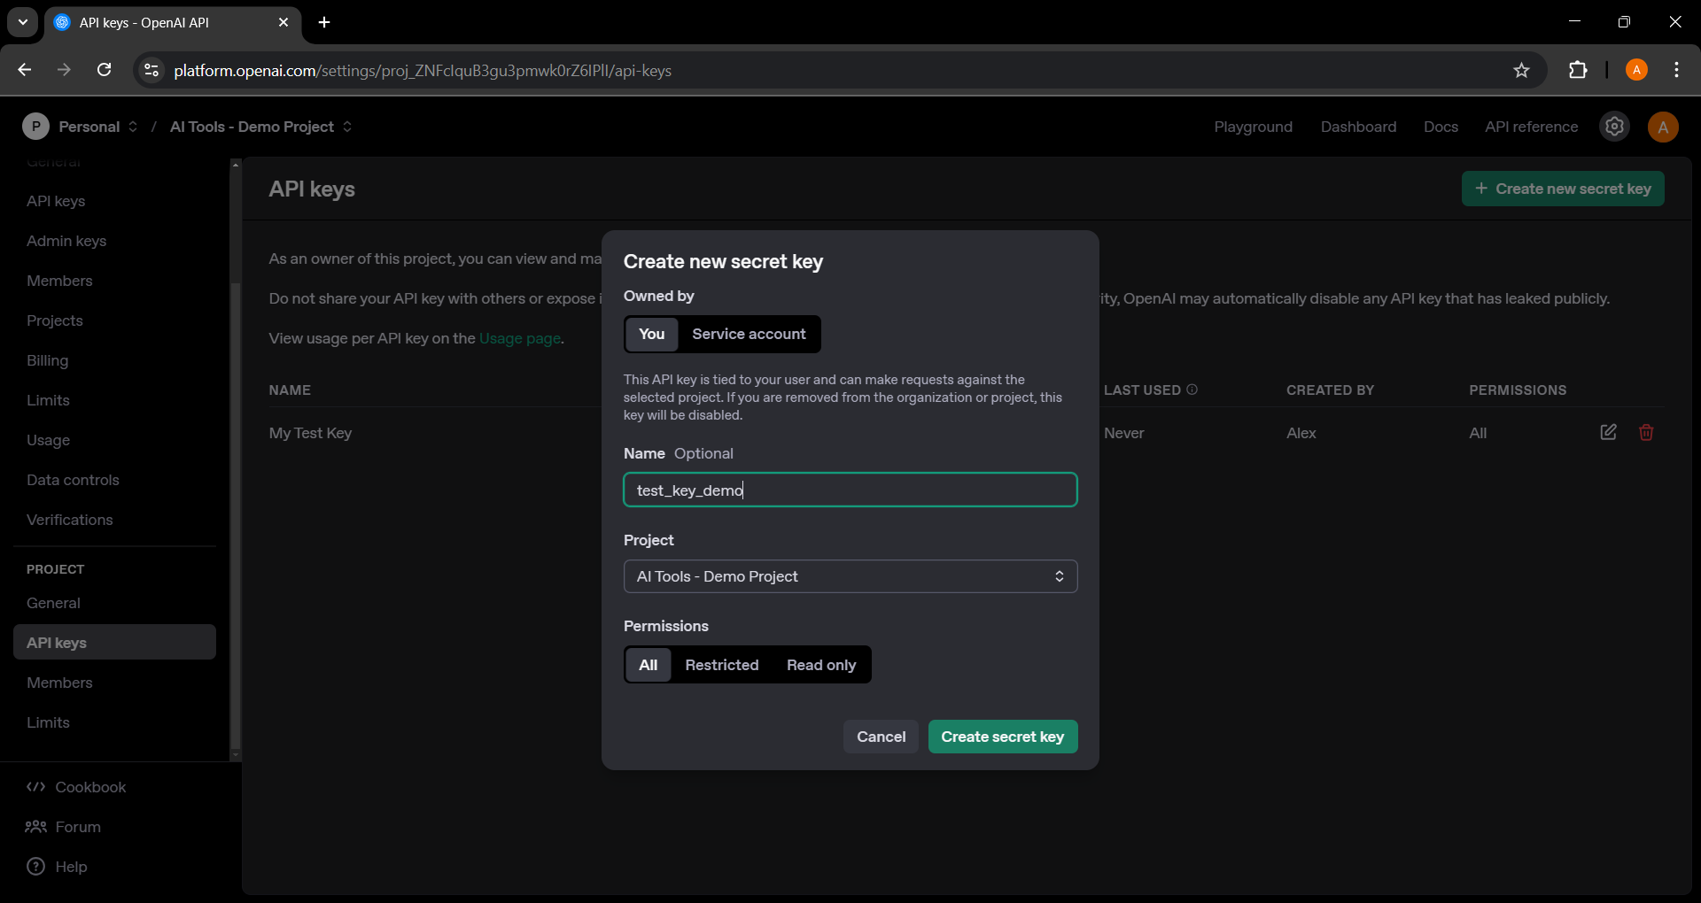
Task: Cancel the new secret key dialog
Action: [881, 737]
